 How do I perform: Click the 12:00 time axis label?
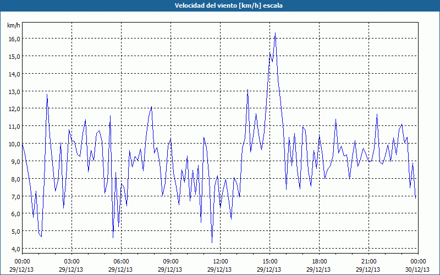click(221, 262)
